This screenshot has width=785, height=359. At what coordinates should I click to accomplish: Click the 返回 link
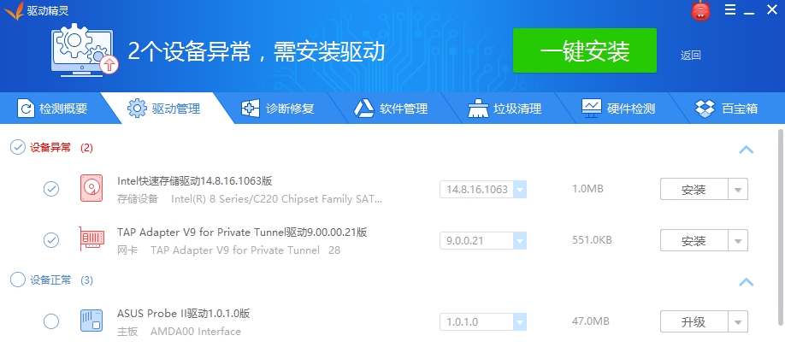click(690, 56)
